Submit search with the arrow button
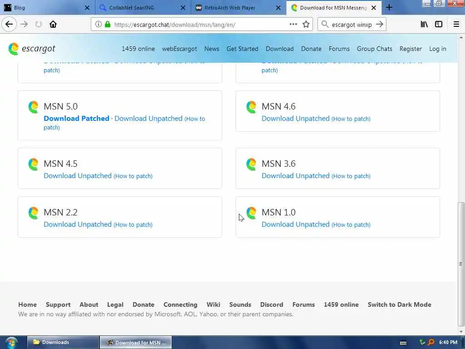This screenshot has height=349, width=465. [380, 25]
